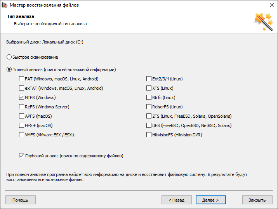Enable APFS (macOS) analysis

click(x=21, y=116)
